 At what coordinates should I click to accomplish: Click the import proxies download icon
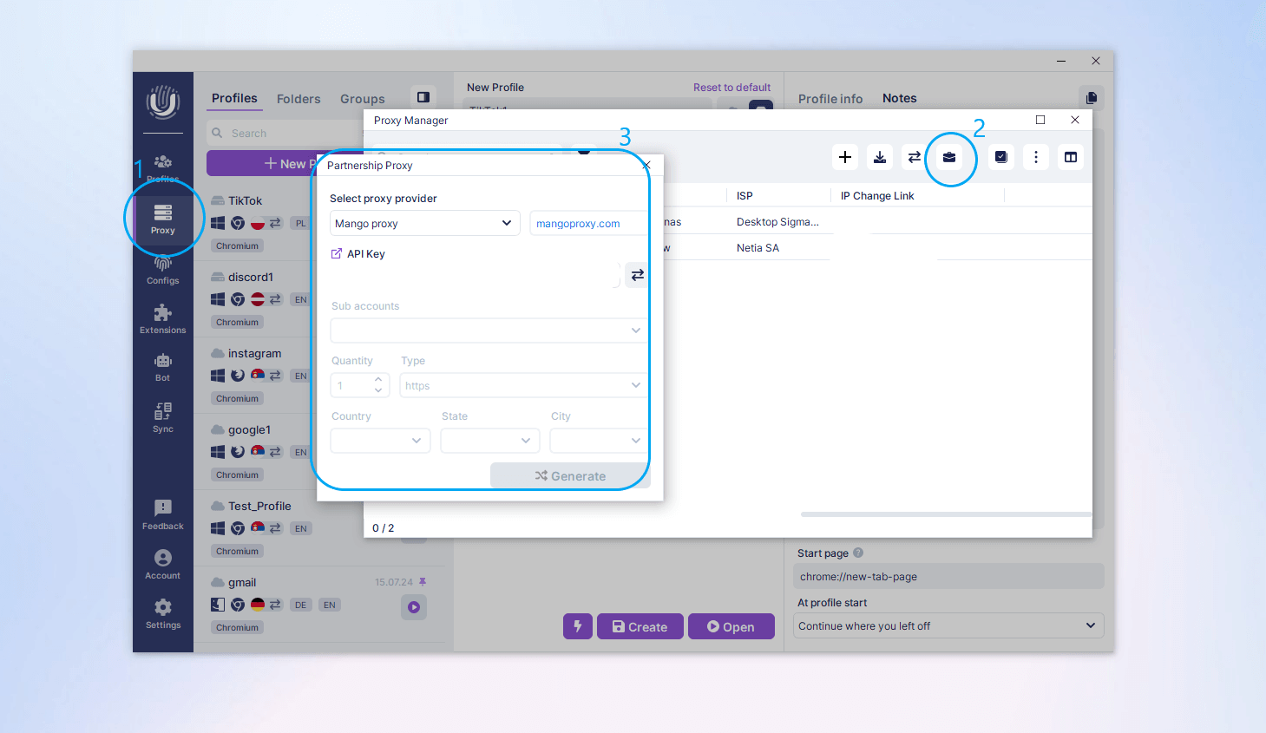tap(880, 157)
